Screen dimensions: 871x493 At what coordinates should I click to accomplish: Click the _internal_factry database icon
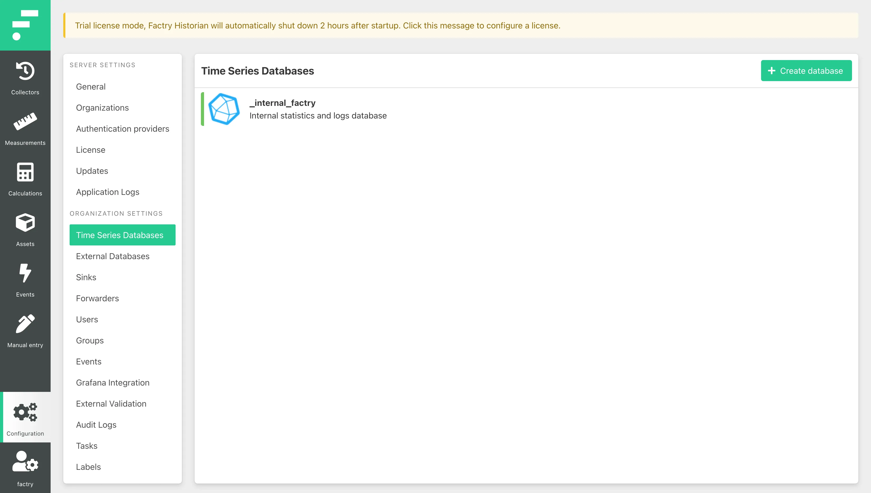tap(224, 109)
